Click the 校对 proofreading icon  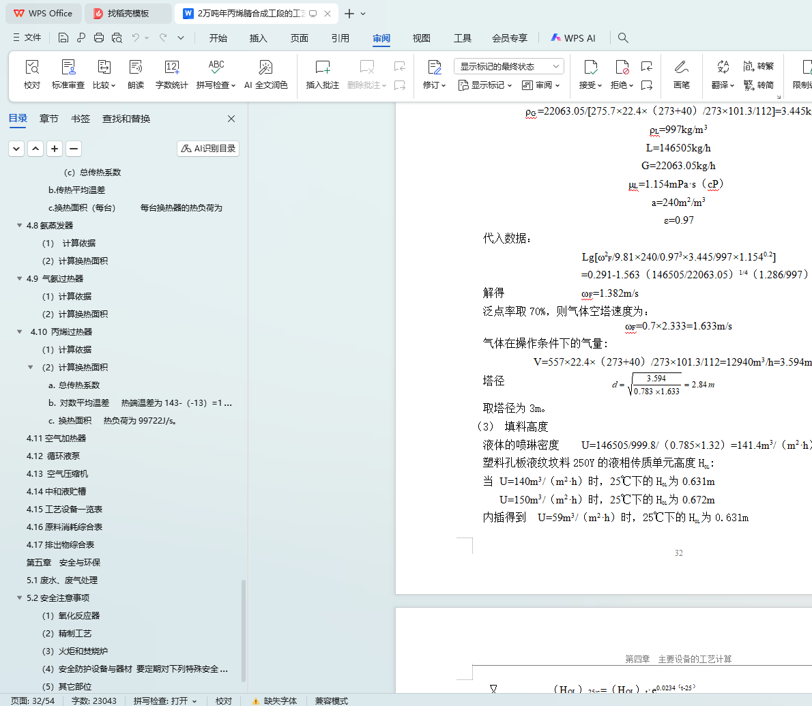coord(32,74)
